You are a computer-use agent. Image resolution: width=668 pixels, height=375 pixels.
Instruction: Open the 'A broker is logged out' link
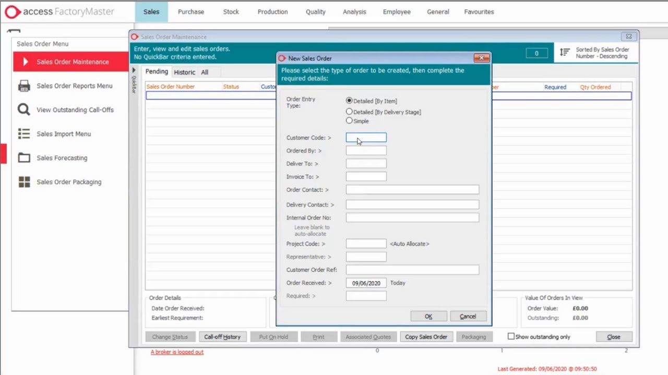(177, 352)
